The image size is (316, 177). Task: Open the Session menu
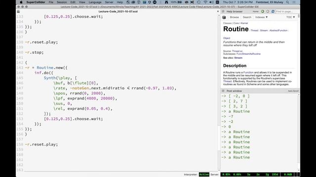coord(62,2)
